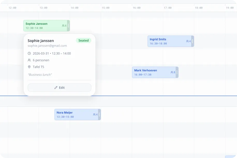Click guest count icon on Ingrid Smits booking
Screen dimensions: 237x158
[x=187, y=41]
